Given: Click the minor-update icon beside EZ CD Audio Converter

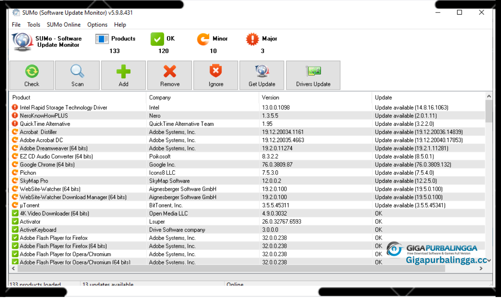Looking at the screenshot, I should tap(15, 156).
